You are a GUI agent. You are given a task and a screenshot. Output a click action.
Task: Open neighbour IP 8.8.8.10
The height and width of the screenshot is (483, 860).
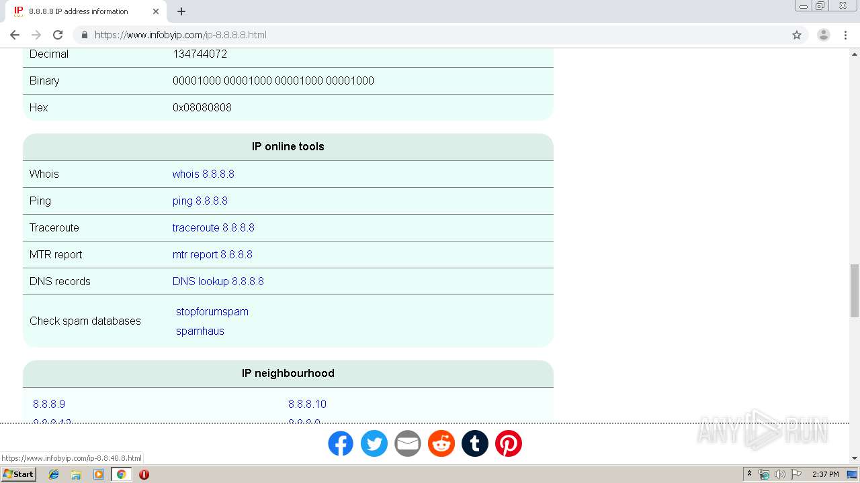pyautogui.click(x=307, y=404)
